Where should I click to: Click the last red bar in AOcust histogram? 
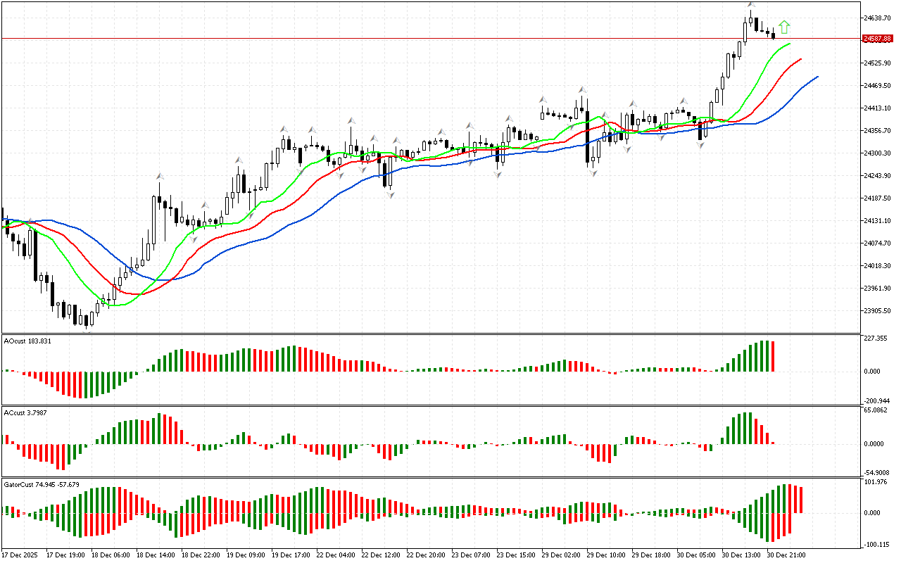pyautogui.click(x=773, y=356)
